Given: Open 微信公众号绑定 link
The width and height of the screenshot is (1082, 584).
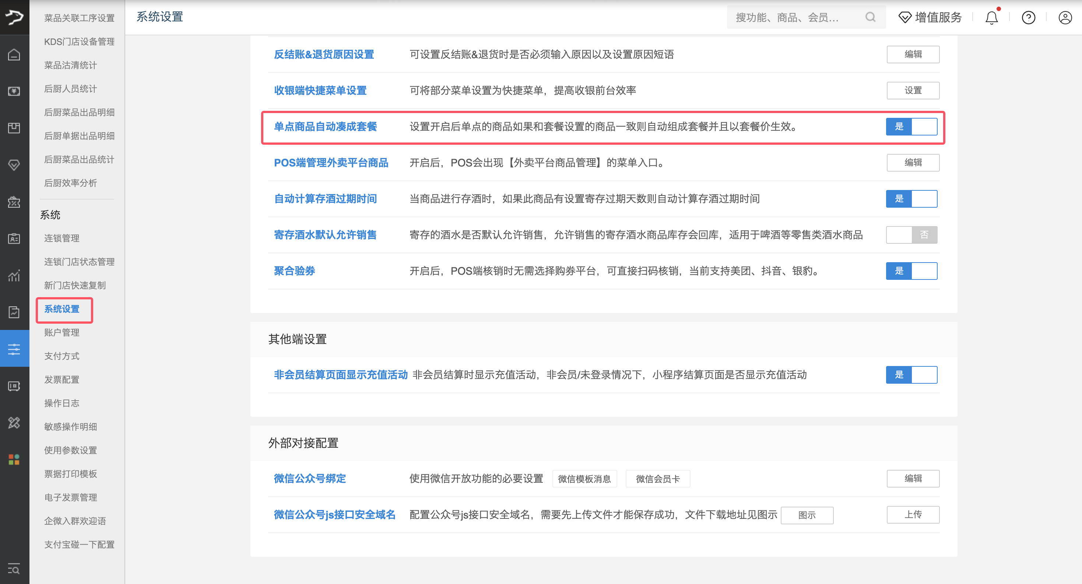Looking at the screenshot, I should coord(310,479).
